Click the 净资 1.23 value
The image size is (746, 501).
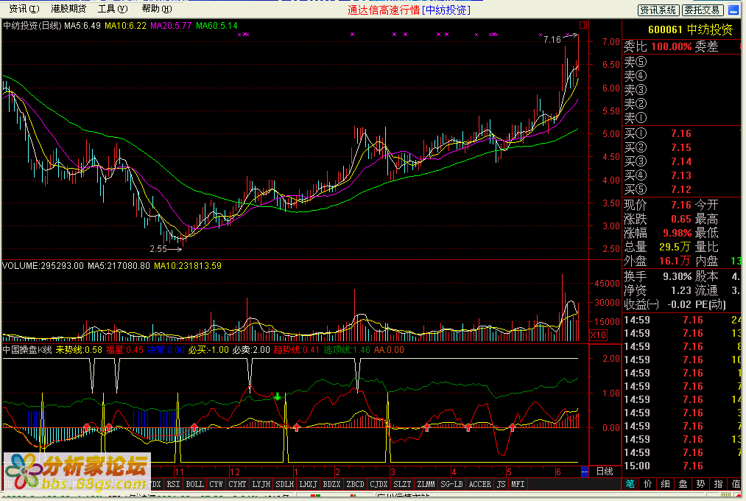coord(680,290)
